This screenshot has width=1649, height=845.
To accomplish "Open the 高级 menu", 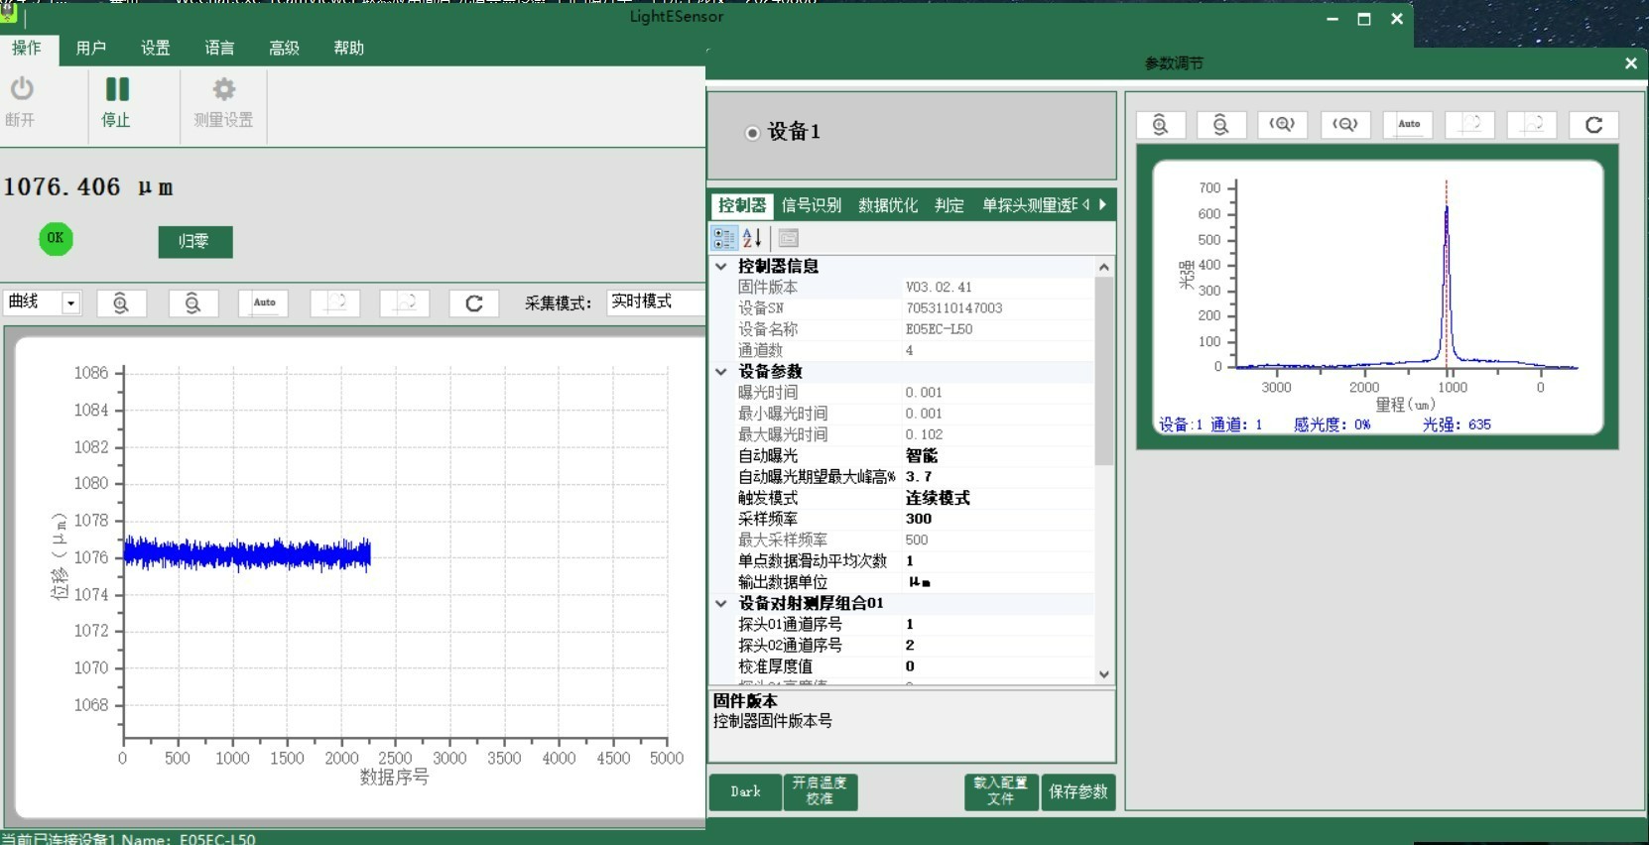I will (284, 48).
